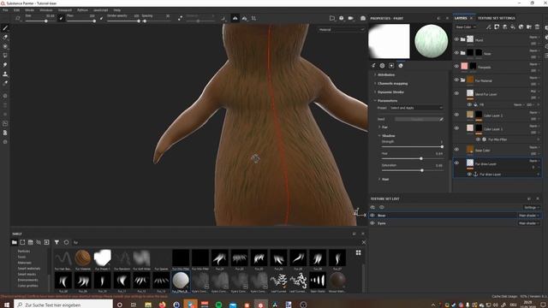This screenshot has width=548, height=308.
Task: Open the stencil properties icon
Action: click(391, 65)
